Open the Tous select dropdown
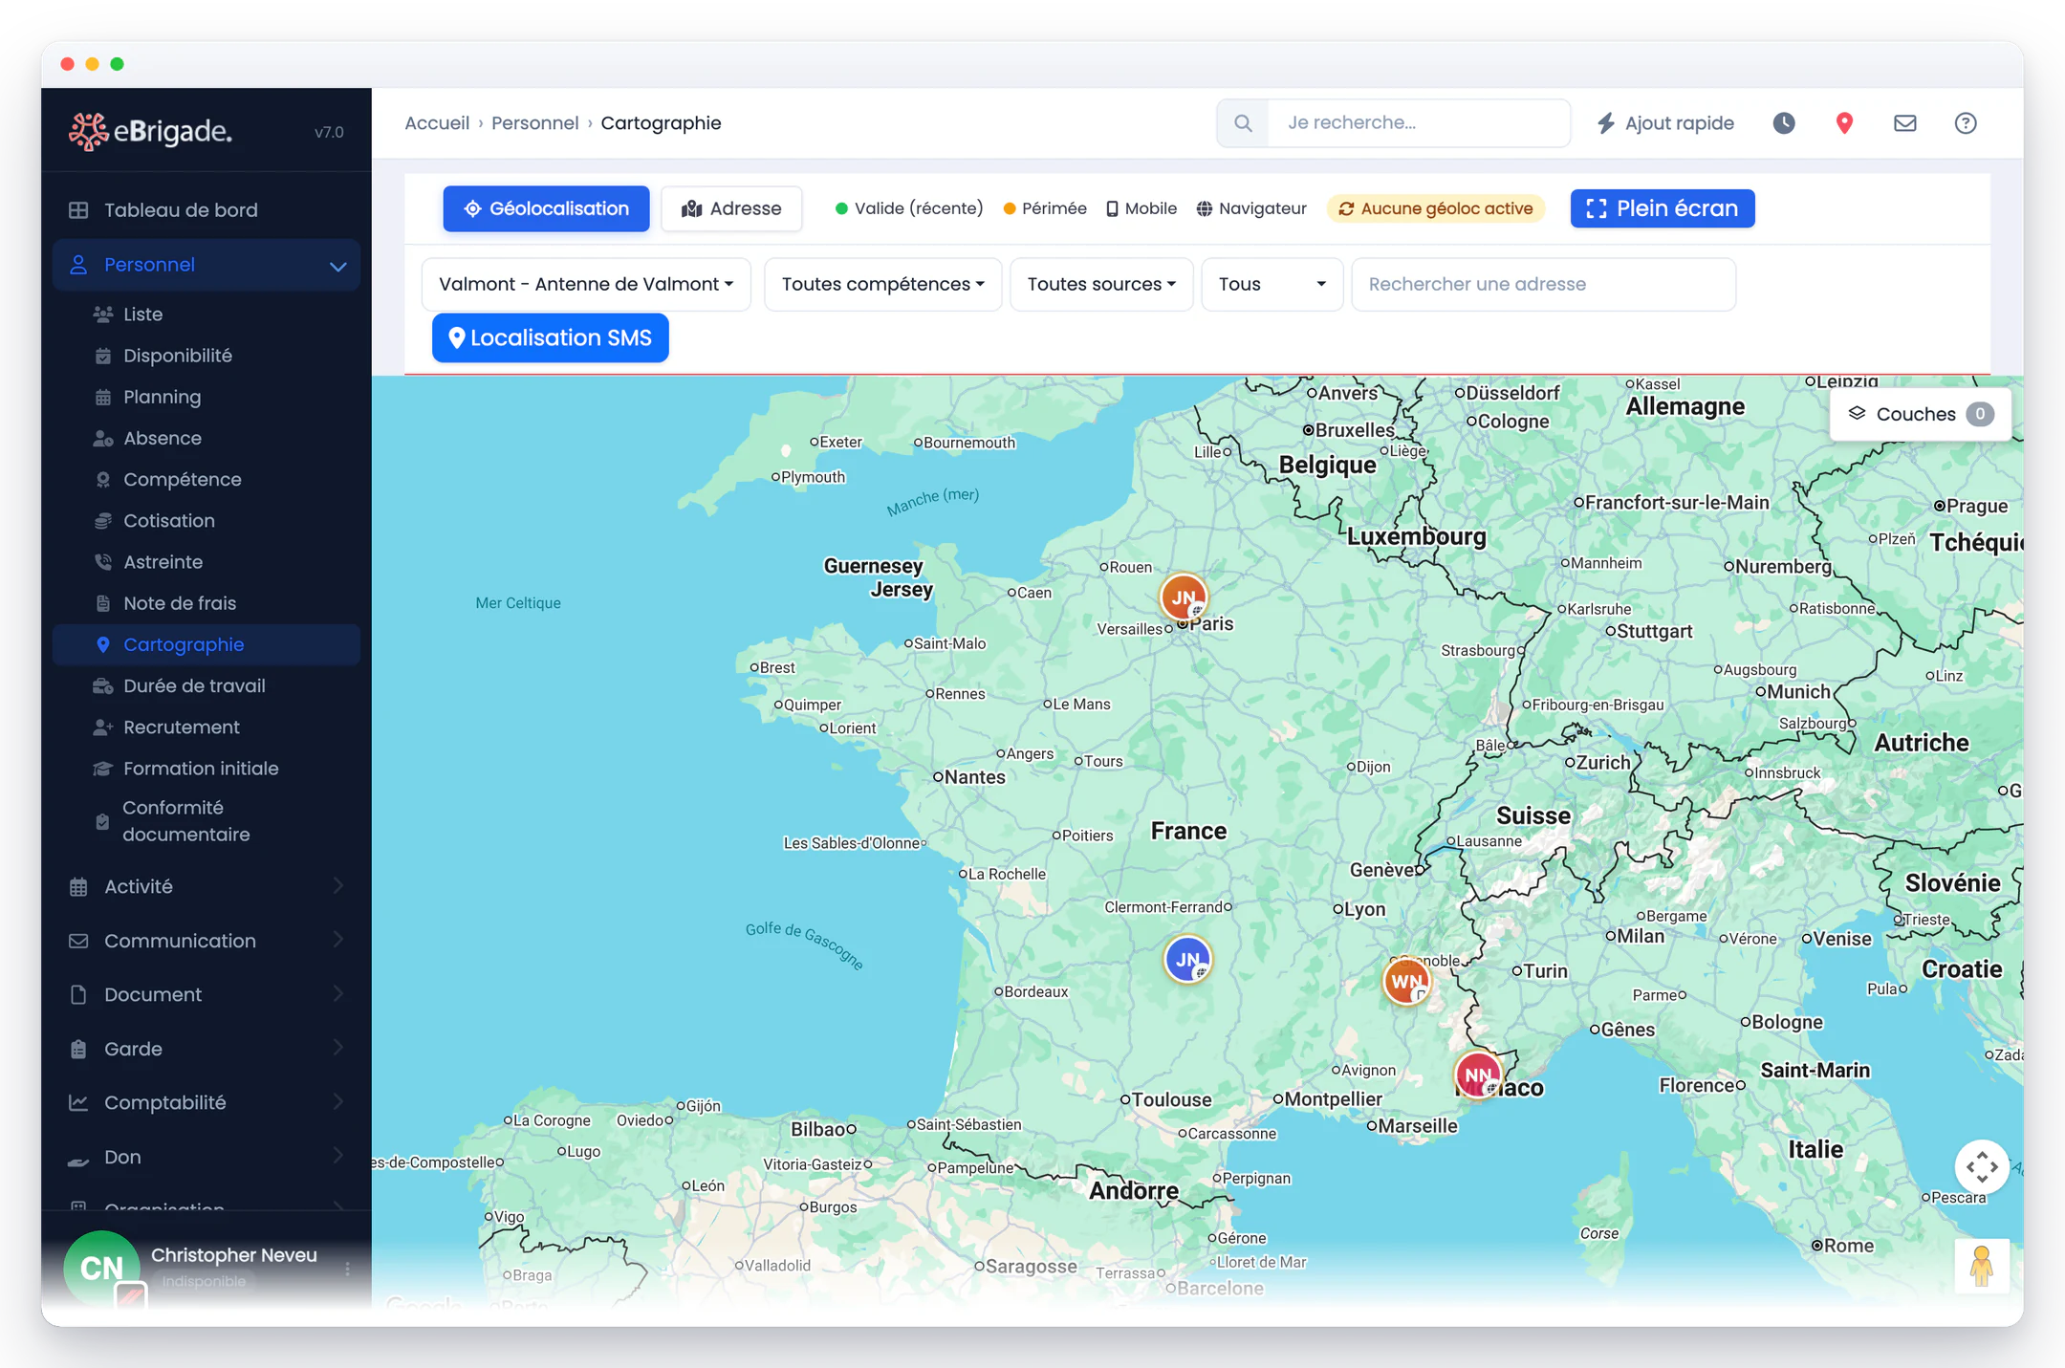The image size is (2065, 1368). pyautogui.click(x=1272, y=284)
